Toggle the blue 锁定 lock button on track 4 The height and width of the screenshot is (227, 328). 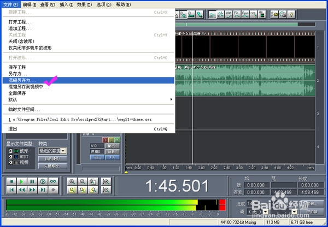[97, 158]
